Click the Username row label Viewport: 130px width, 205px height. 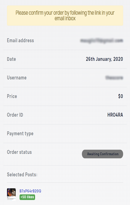pyautogui.click(x=17, y=78)
